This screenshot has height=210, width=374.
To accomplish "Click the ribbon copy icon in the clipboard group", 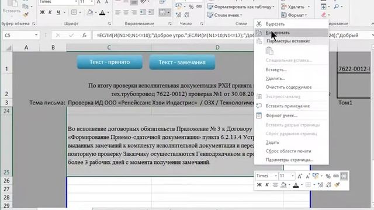I will tap(25, 6).
